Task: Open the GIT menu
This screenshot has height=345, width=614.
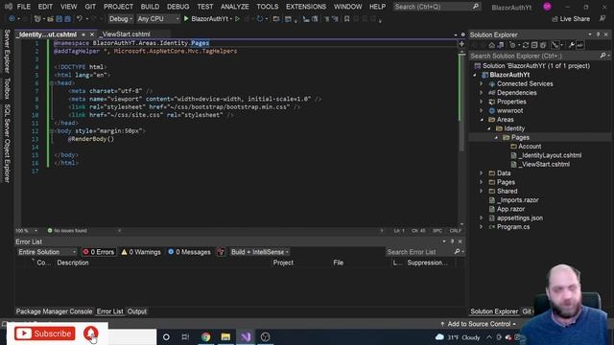Action: tap(90, 7)
